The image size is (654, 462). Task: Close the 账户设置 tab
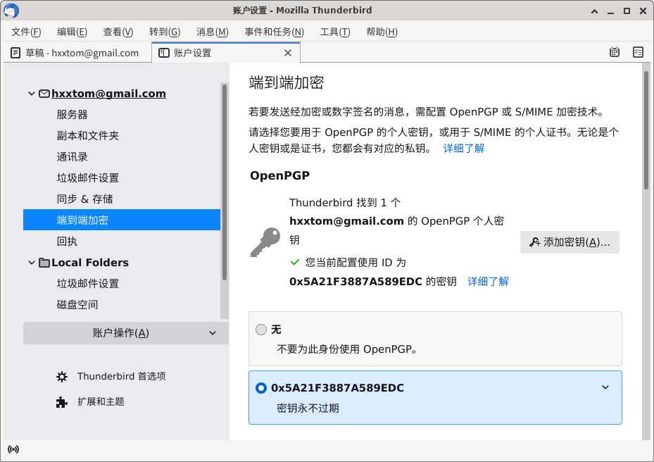(x=288, y=53)
